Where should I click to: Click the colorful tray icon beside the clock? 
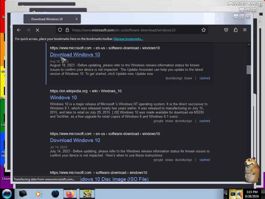(239, 194)
